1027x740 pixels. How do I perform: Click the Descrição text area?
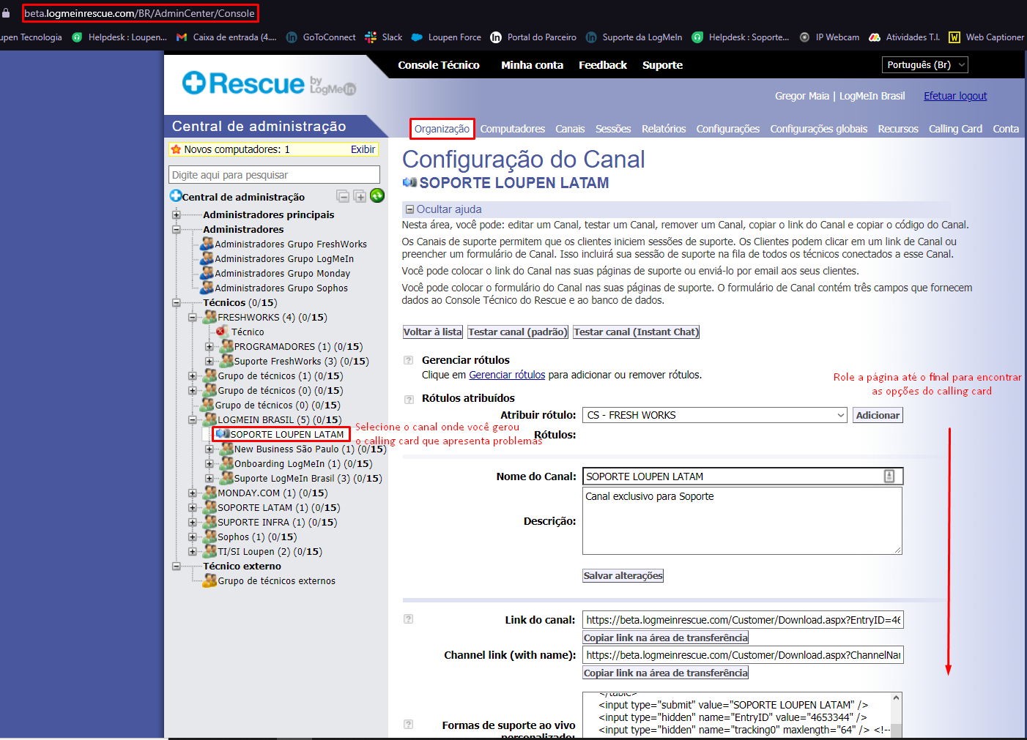(x=742, y=520)
